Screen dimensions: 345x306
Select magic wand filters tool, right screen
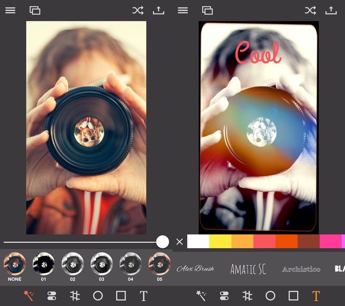[x=201, y=296]
